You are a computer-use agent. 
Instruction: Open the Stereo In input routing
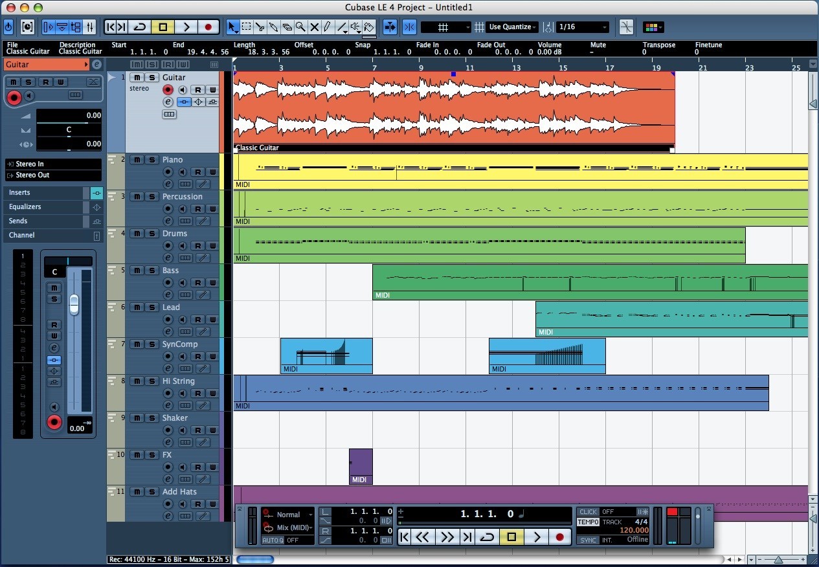tap(53, 164)
